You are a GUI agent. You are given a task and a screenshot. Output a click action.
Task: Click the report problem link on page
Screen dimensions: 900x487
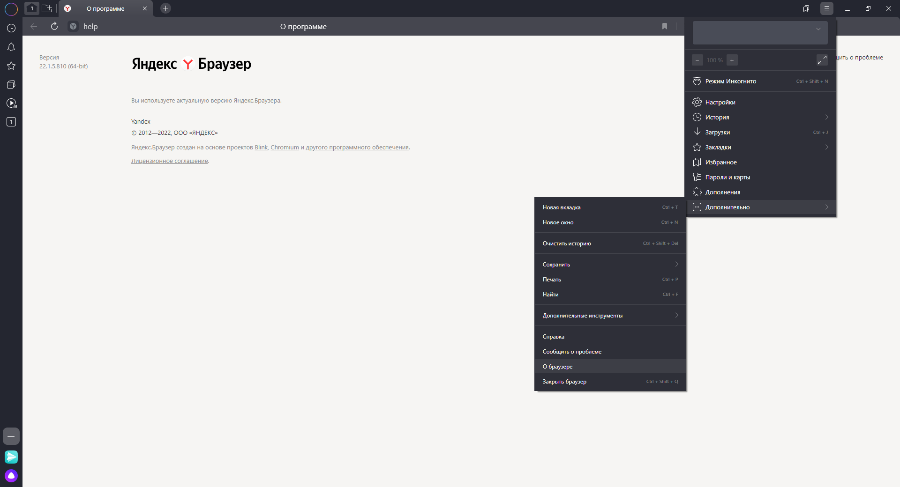pos(860,58)
